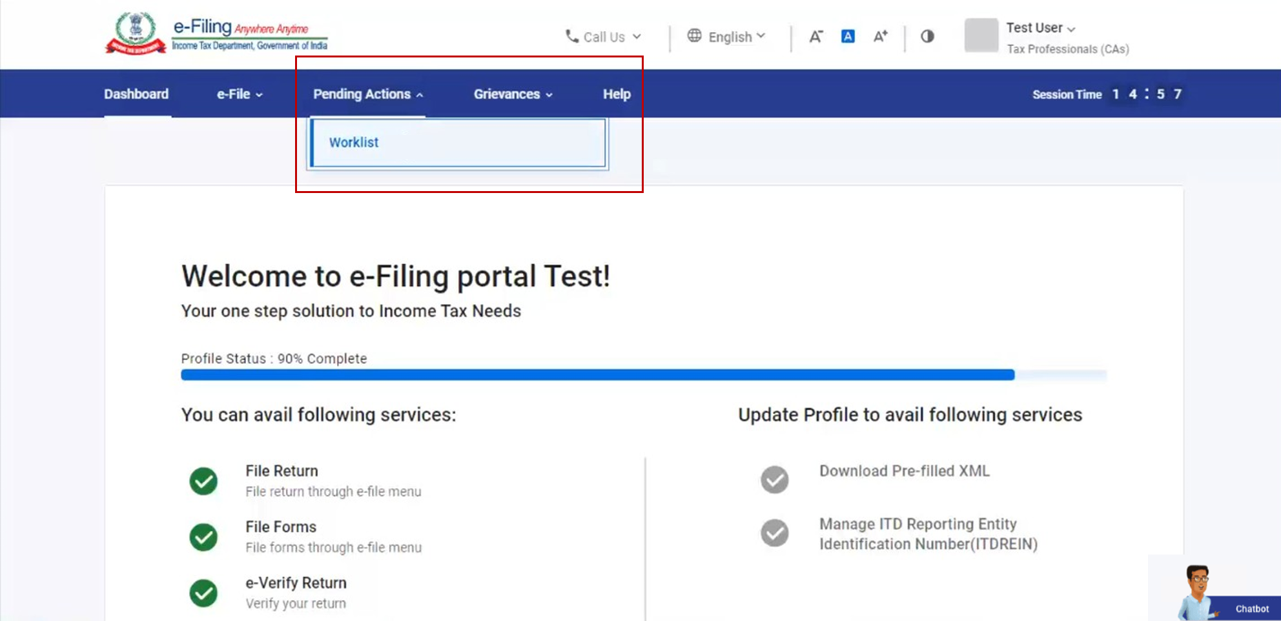Click the green check beside File Return

pyautogui.click(x=203, y=481)
